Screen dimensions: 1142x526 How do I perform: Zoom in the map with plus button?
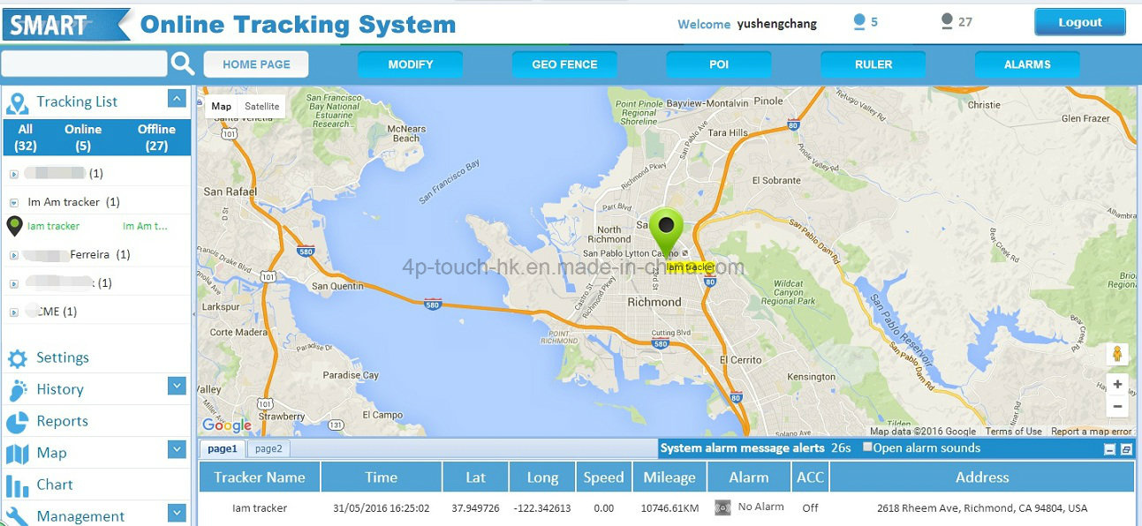pos(1117,385)
